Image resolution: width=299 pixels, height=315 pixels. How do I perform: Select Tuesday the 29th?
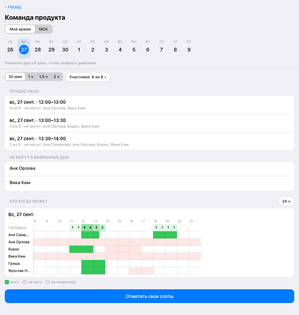(51, 48)
